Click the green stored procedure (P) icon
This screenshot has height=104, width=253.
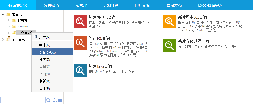[169, 46]
